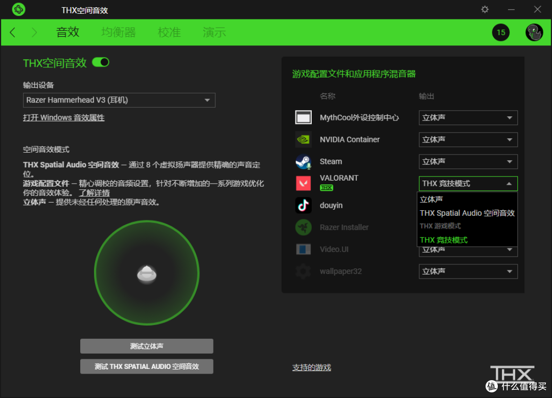This screenshot has width=552, height=398.
Task: Click the THX空间音效 window title
Action: (x=84, y=10)
